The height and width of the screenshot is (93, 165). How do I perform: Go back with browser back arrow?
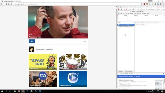[x=2, y=4]
